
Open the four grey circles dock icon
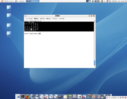pos(103,96)
